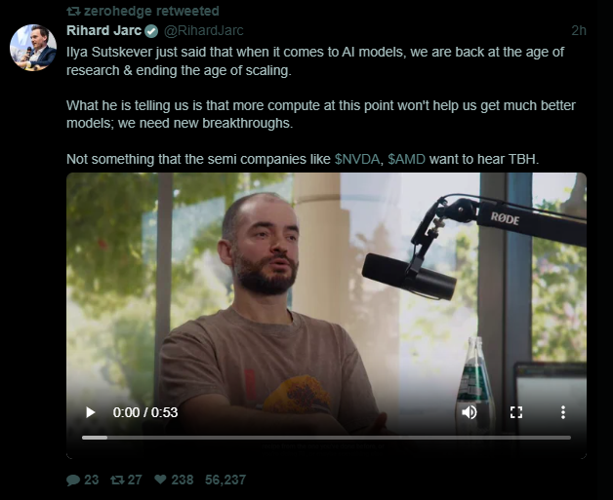Open the video's three-dot options menu
Screen dimensions: 613x500
click(x=563, y=412)
